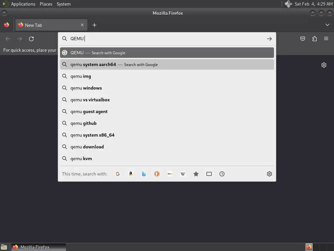Select the qemu download suggestion
Viewport: 334px width, 251px height.
[167, 147]
